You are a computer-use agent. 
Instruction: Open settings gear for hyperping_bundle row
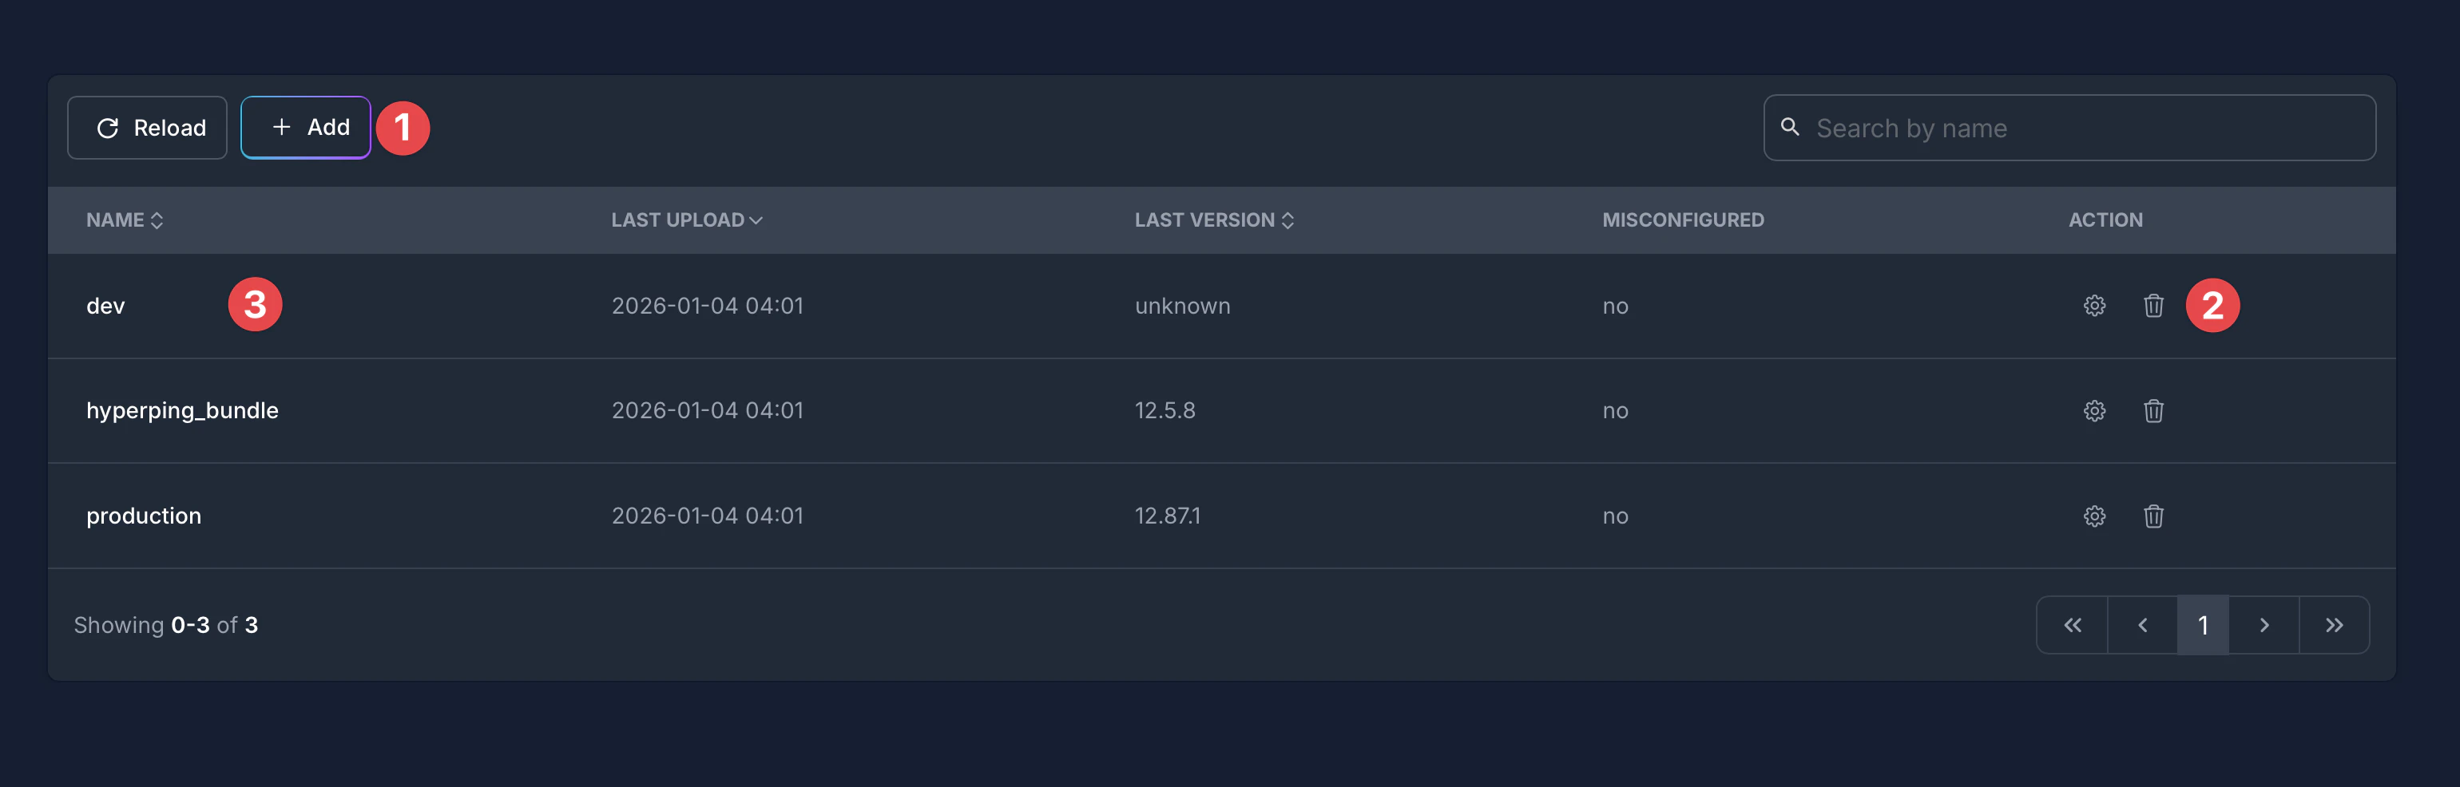[2093, 411]
